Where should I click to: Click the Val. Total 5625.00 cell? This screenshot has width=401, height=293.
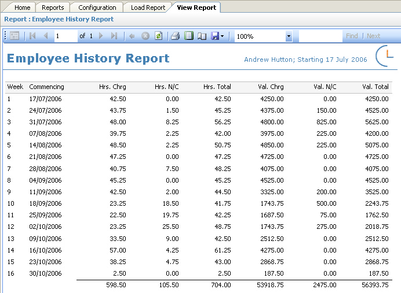coord(377,122)
